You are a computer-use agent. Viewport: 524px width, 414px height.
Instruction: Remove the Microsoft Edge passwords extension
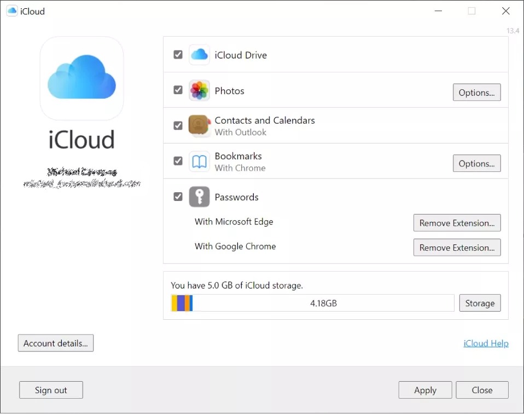point(457,223)
